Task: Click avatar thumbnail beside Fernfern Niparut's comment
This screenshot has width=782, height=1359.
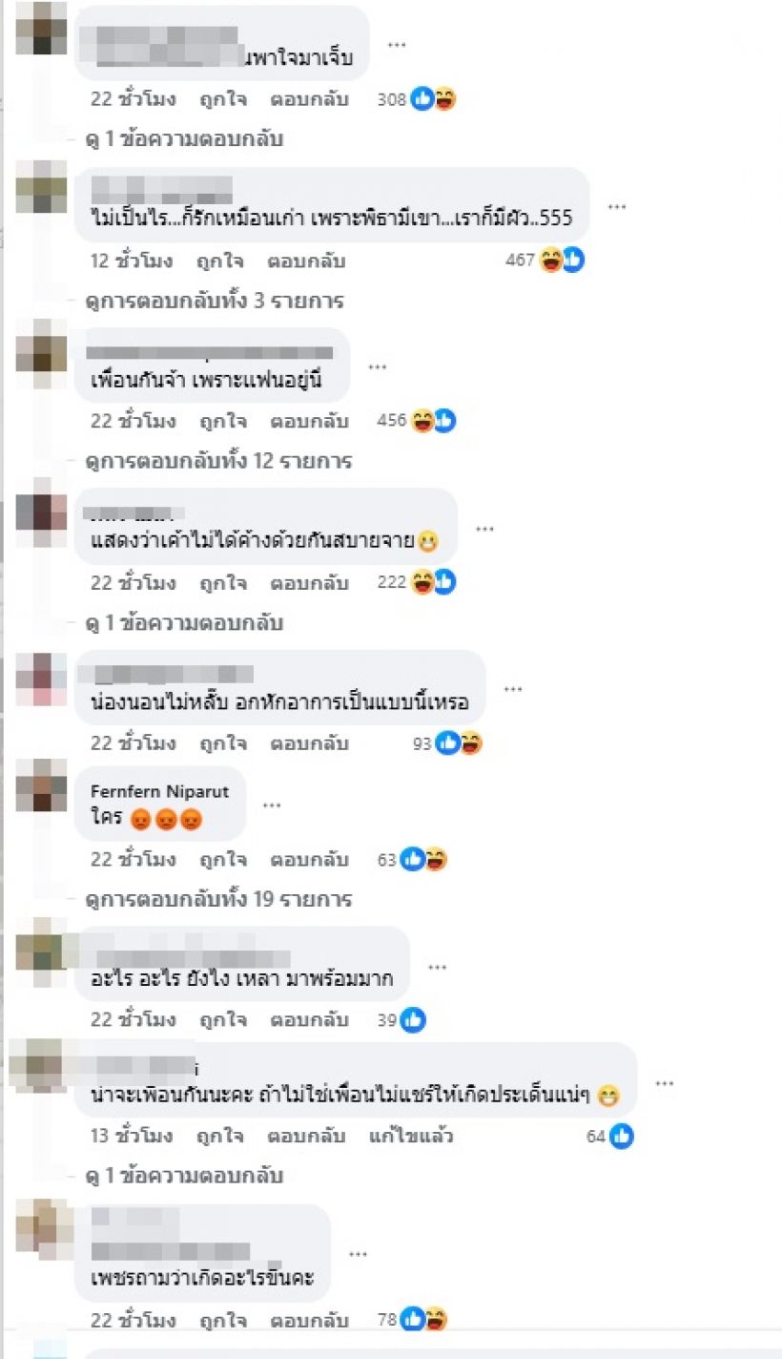Action: (x=42, y=785)
